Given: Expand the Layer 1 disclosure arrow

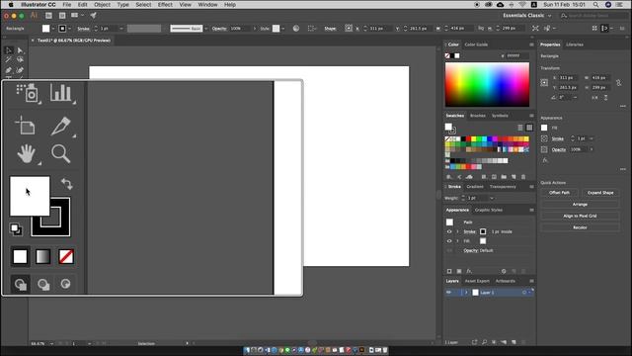Looking at the screenshot, I should point(466,293).
